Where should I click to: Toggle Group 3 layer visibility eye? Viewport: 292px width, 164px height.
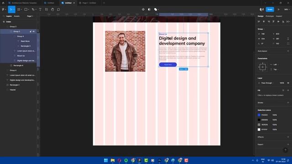34,31
